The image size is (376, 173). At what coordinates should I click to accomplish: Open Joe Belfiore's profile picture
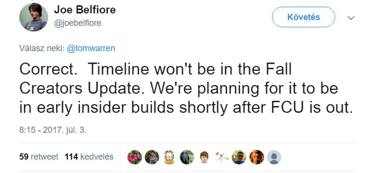pyautogui.click(x=33, y=17)
